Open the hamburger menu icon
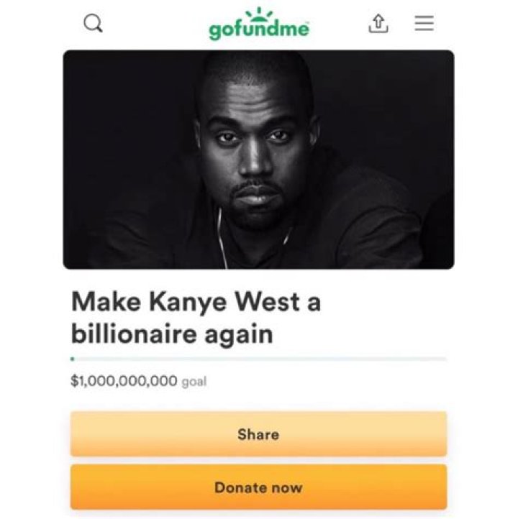The image size is (518, 519). [x=424, y=23]
